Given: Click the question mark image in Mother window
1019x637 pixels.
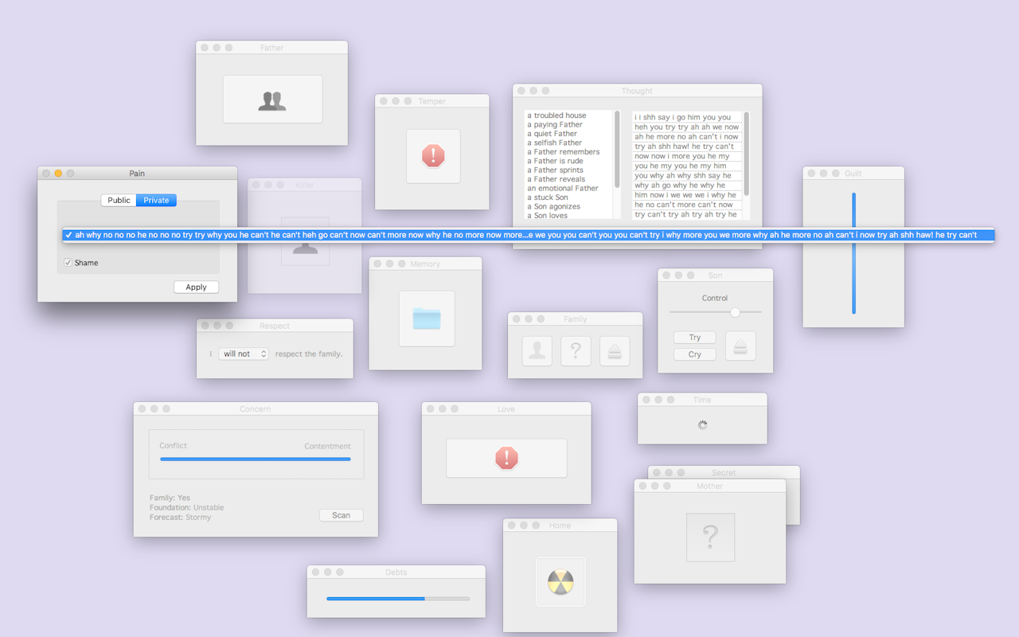Looking at the screenshot, I should (710, 537).
